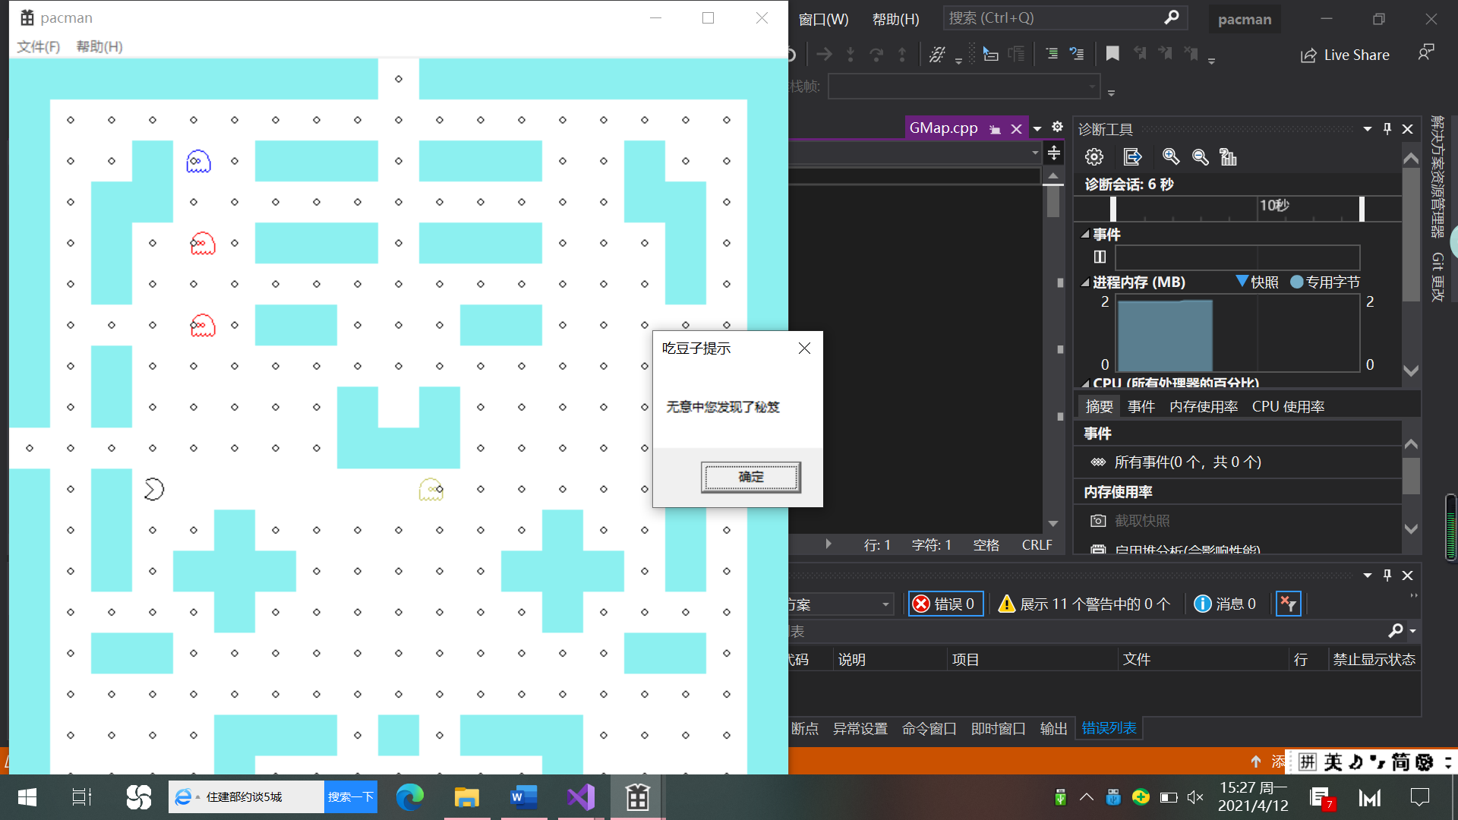1458x820 pixels.
Task: Click the pin icon on GMap.cpp tab
Action: (995, 130)
